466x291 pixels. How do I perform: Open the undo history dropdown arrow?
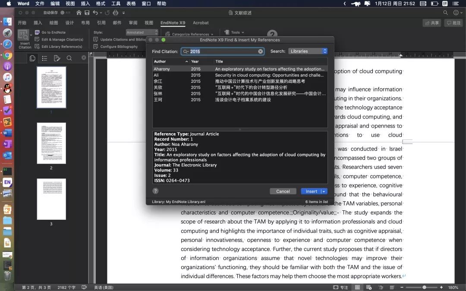pyautogui.click(x=101, y=13)
